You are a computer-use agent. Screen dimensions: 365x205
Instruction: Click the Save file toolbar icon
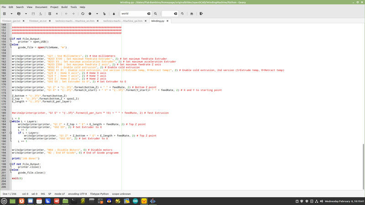33,14
